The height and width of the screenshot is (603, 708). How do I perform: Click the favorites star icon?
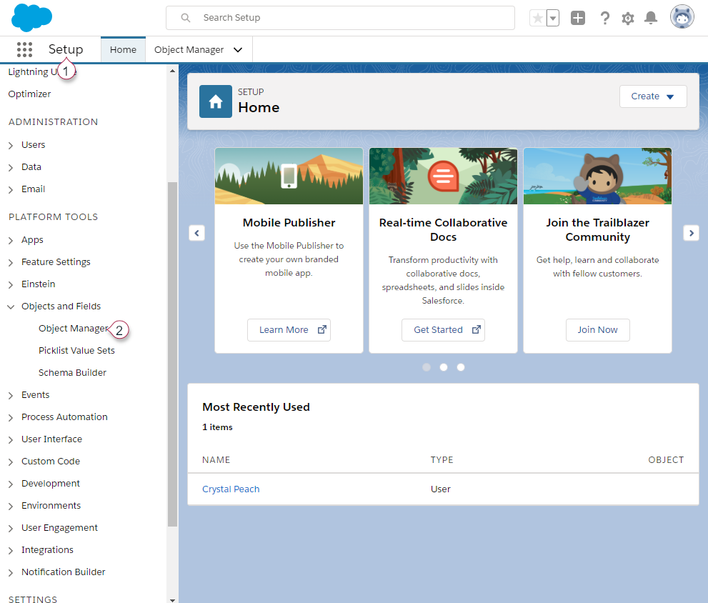click(x=538, y=18)
